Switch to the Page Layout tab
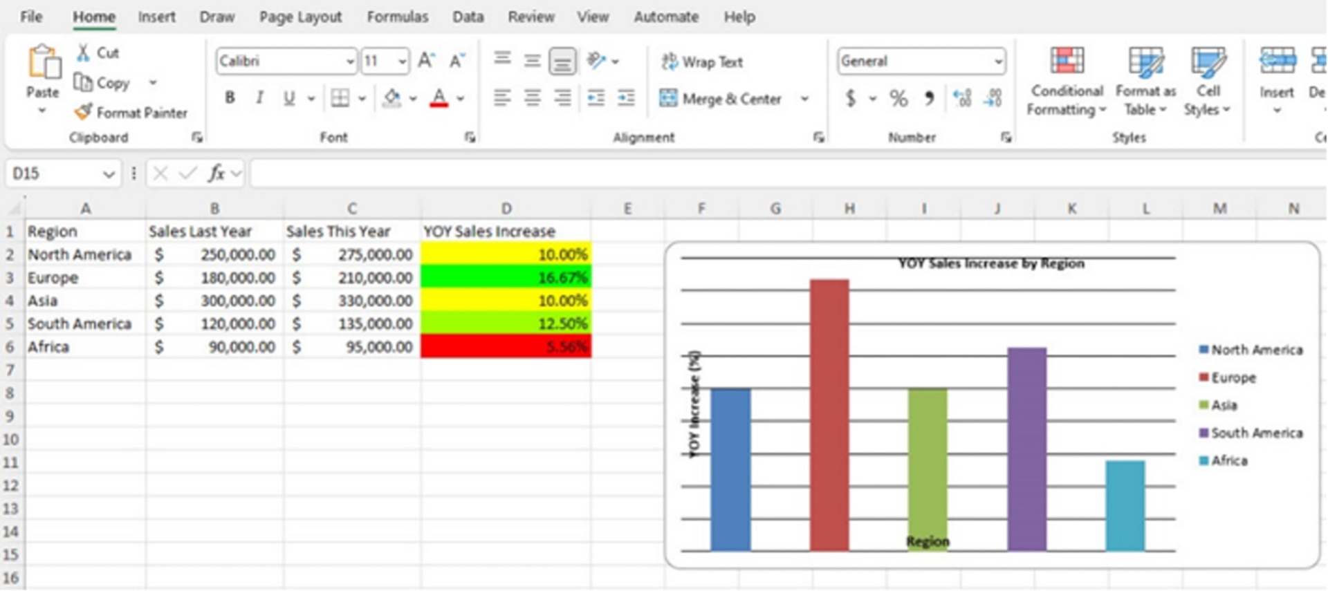 (300, 17)
